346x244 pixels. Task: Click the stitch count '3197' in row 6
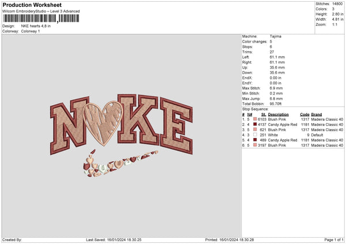(262, 146)
